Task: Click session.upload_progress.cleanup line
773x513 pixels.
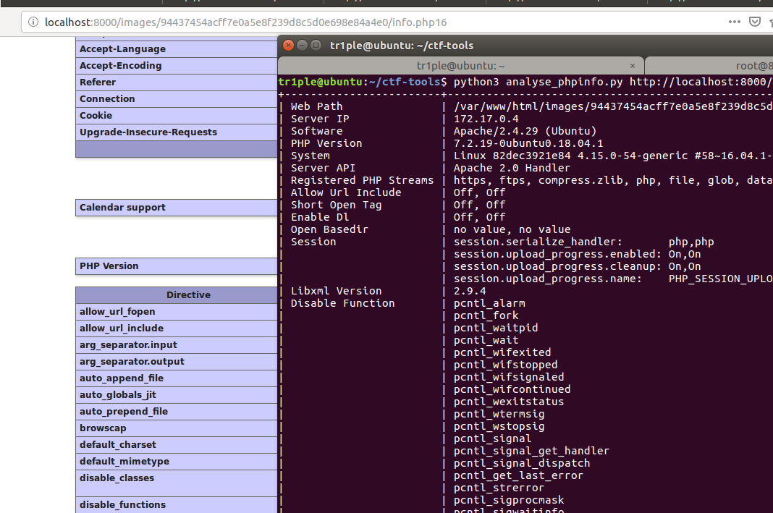Action: pyautogui.click(x=578, y=266)
